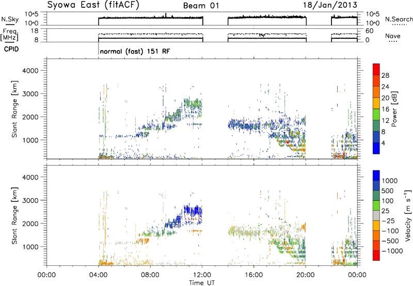Viewport: 413px width, 286px height.
Task: Click the bright blue Power colorbar segment below 4
Action: (x=376, y=148)
